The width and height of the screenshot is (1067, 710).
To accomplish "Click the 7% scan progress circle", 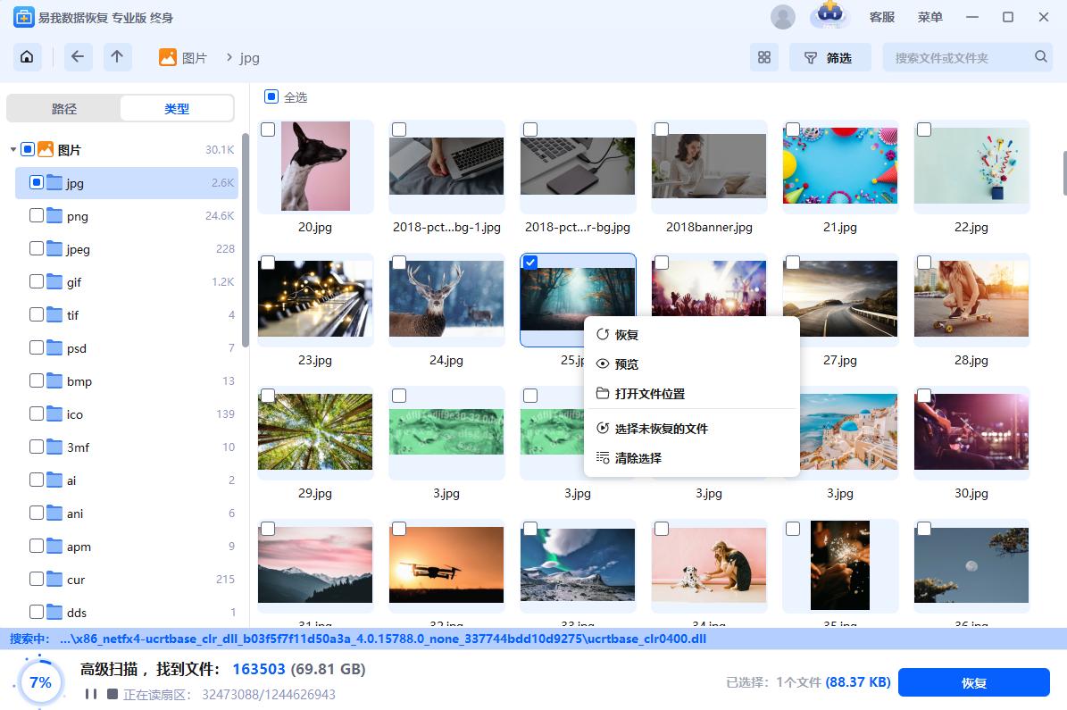I will pyautogui.click(x=39, y=682).
